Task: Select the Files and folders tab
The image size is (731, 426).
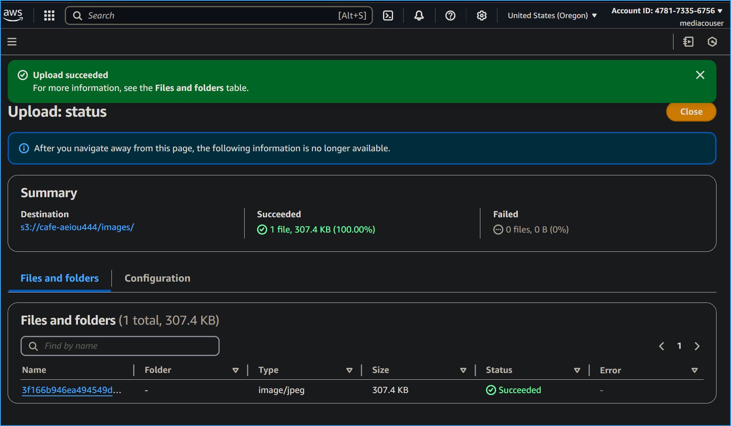Action: point(60,278)
